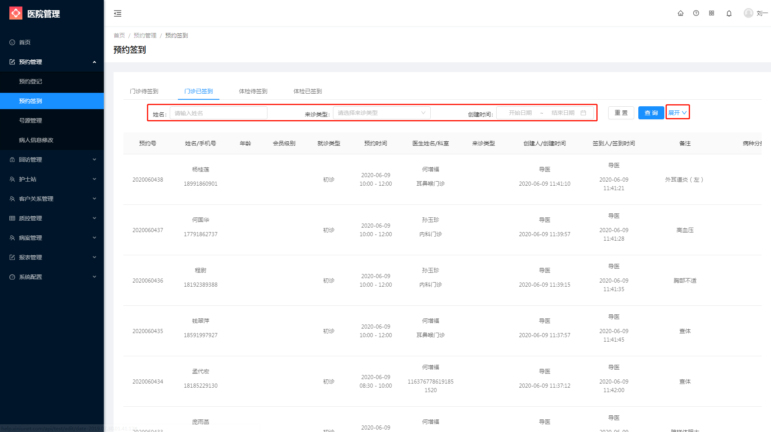Open 病人信息修改 in sidebar
The image size is (771, 432).
click(52, 140)
